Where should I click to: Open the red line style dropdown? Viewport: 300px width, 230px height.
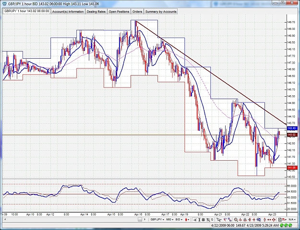point(285,219)
